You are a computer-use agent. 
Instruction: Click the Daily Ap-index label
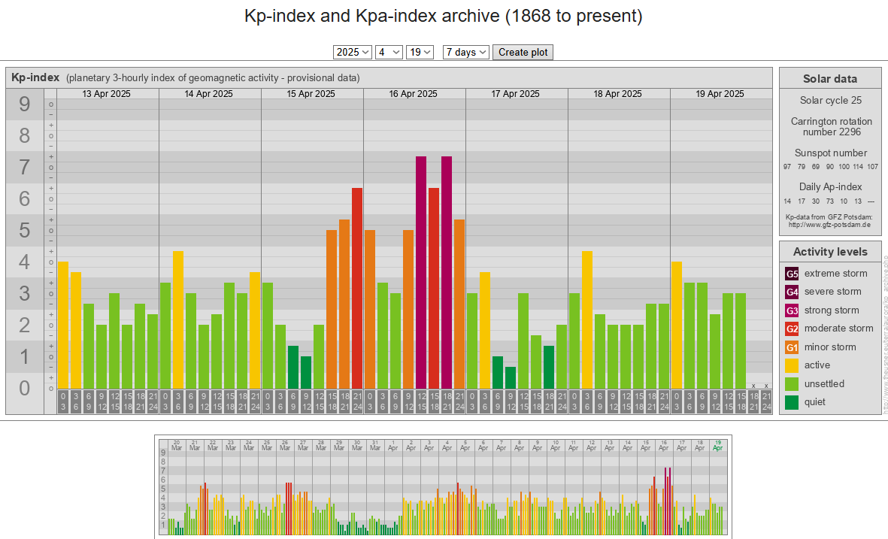point(830,187)
